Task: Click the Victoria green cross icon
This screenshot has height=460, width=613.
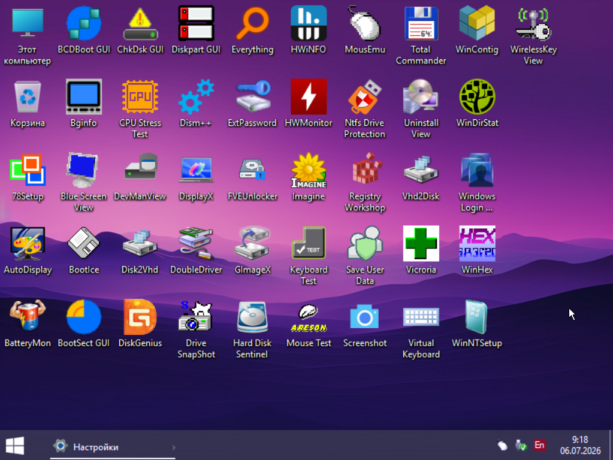Action: [x=421, y=244]
